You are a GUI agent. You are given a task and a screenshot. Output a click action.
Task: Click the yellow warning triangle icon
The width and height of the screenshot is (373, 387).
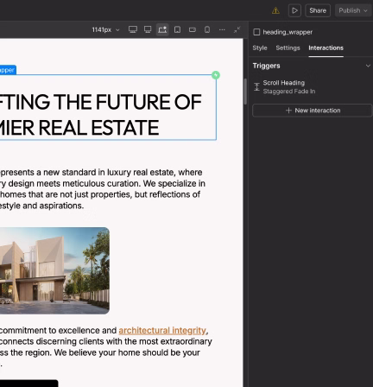[x=275, y=10]
